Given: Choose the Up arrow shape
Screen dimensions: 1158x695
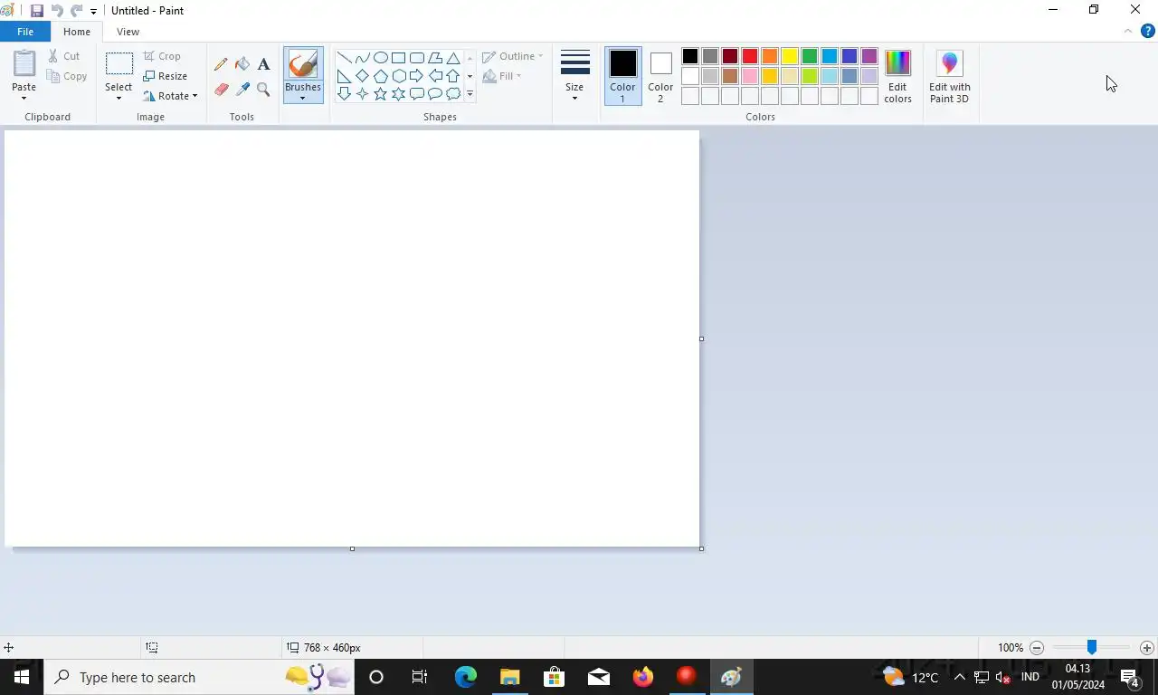Looking at the screenshot, I should pos(453,76).
